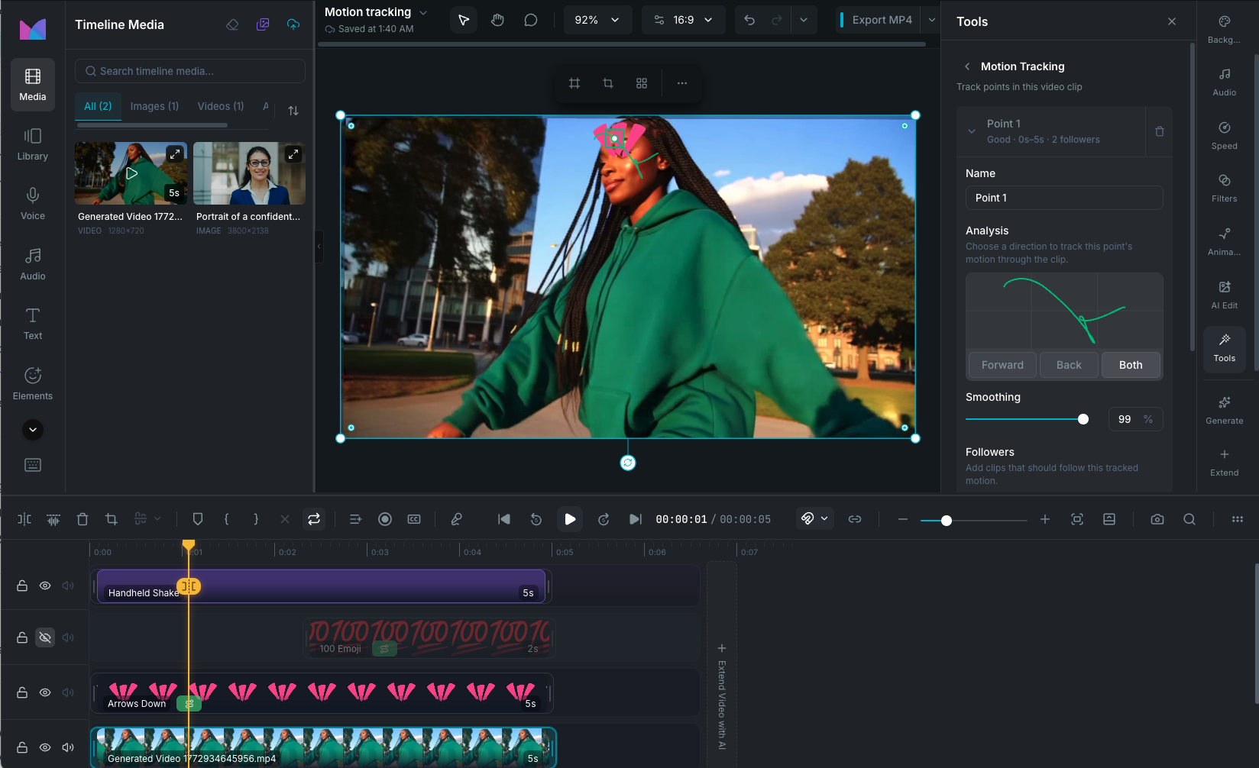Image resolution: width=1259 pixels, height=768 pixels.
Task: Click the Crop tool in timeline toolbar
Action: coord(111,519)
